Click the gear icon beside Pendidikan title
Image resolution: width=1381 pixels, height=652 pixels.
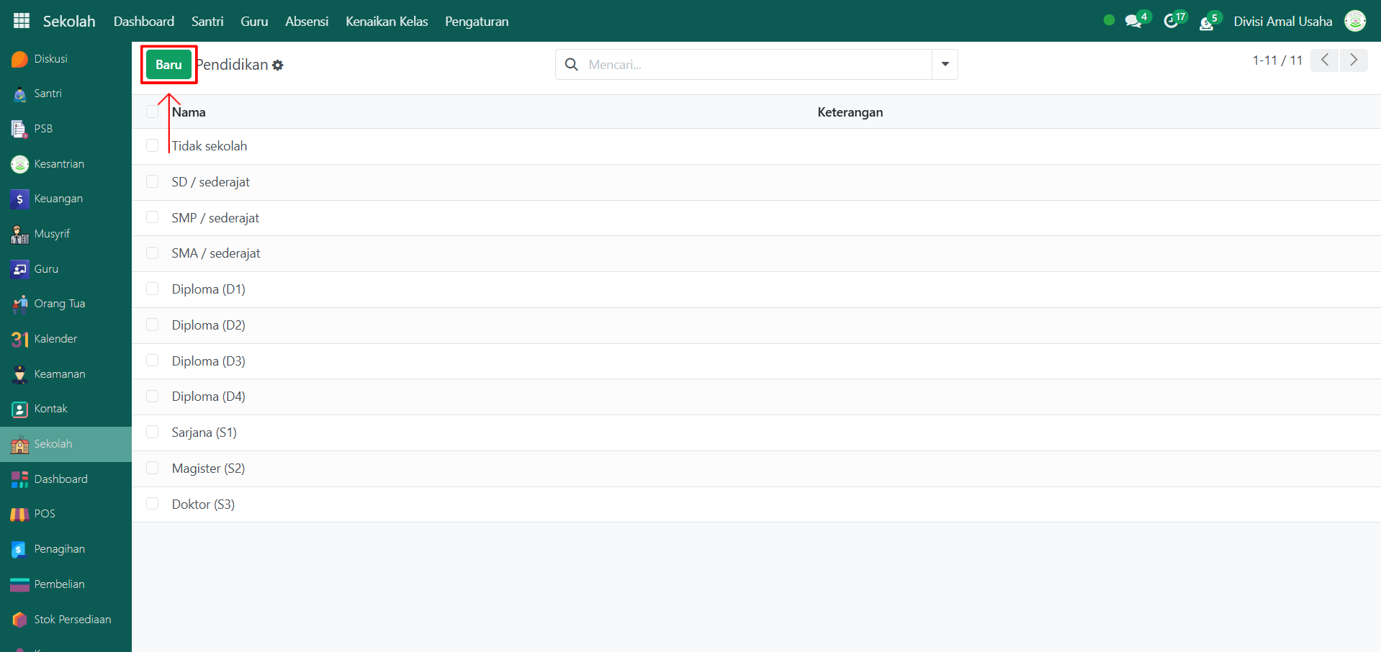click(278, 65)
